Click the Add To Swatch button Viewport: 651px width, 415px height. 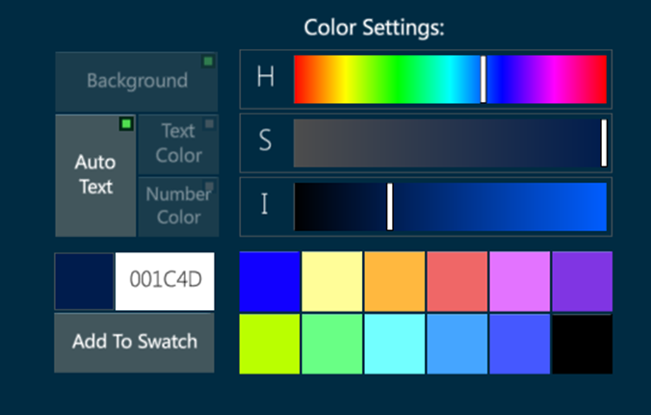(x=135, y=343)
